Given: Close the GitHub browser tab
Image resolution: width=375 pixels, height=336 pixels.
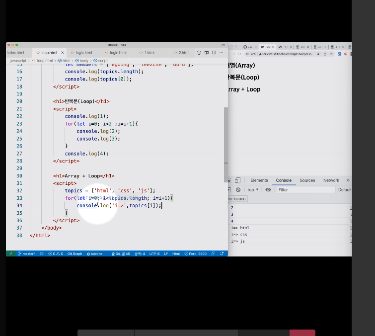Looking at the screenshot, I should (255, 47).
